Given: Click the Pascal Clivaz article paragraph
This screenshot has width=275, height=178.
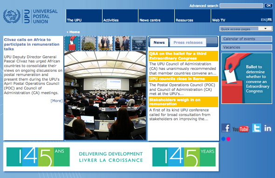Looking at the screenshot, I should pos(33,75).
